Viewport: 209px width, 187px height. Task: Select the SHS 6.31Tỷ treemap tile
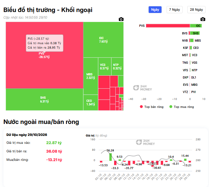(x=45, y=100)
